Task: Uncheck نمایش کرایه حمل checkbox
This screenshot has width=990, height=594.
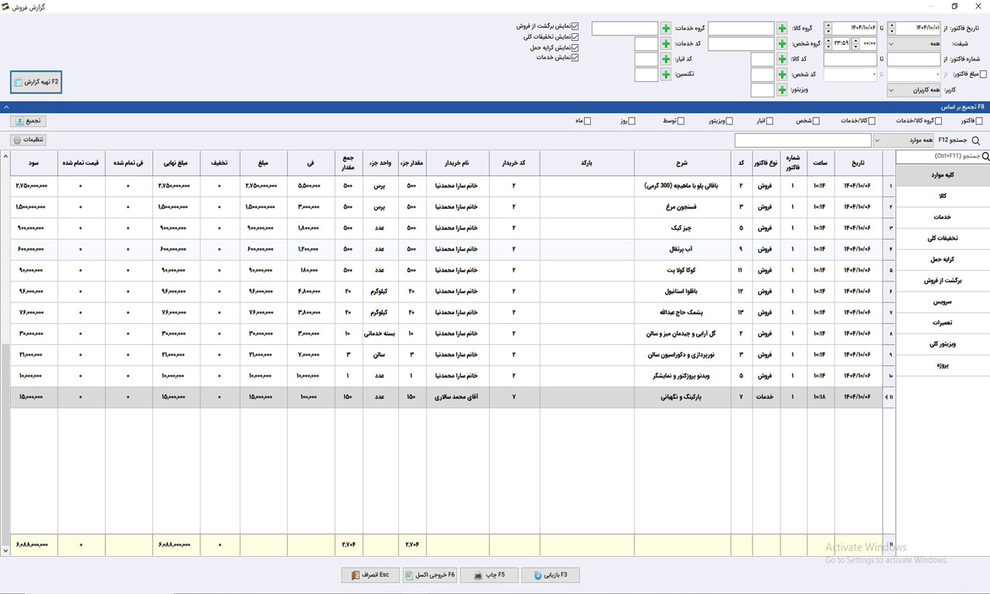Action: coord(575,47)
